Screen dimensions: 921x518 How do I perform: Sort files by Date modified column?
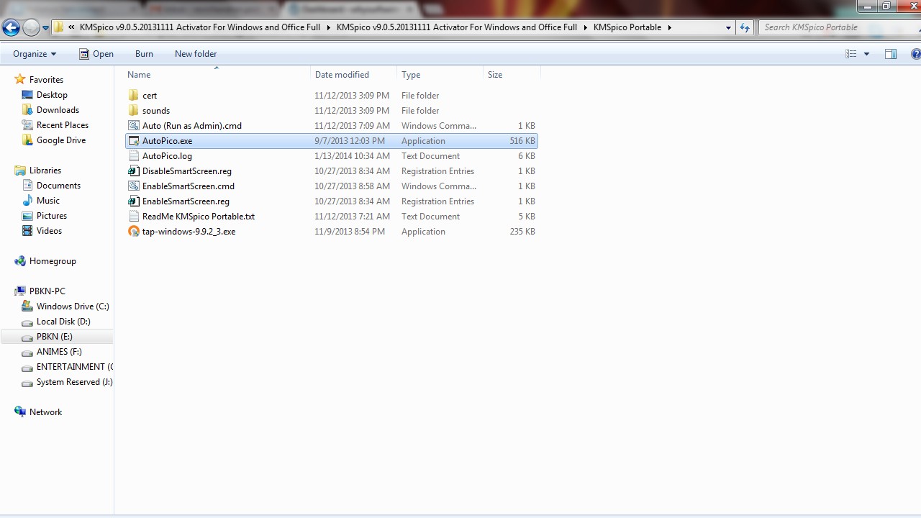pyautogui.click(x=342, y=75)
